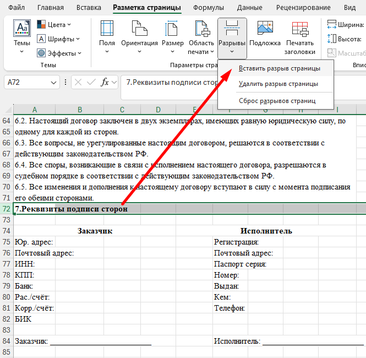
Task: Expand the Поля button chevron
Action: tap(107, 52)
